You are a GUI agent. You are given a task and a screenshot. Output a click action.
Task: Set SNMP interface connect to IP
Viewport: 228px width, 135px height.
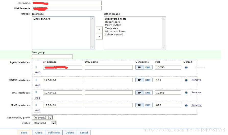click(139, 80)
